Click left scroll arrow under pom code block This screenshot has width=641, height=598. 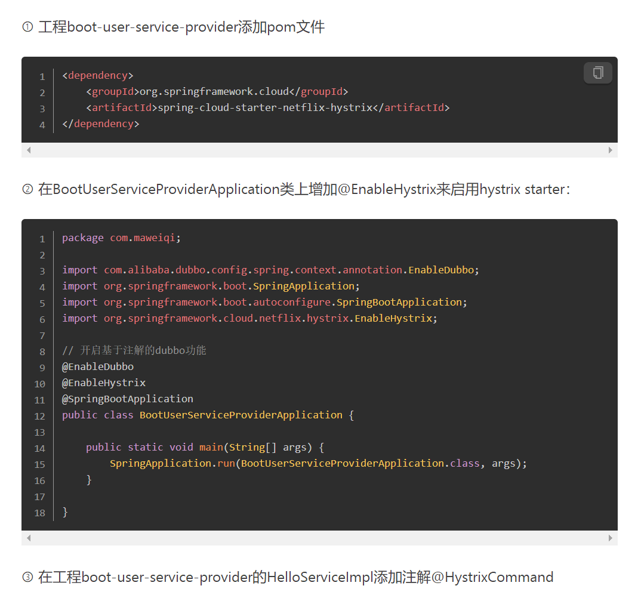[29, 150]
